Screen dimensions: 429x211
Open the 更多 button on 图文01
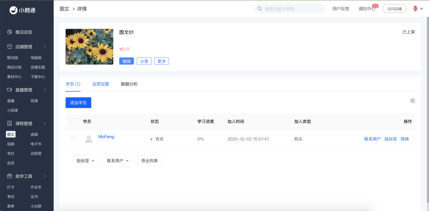click(x=162, y=61)
